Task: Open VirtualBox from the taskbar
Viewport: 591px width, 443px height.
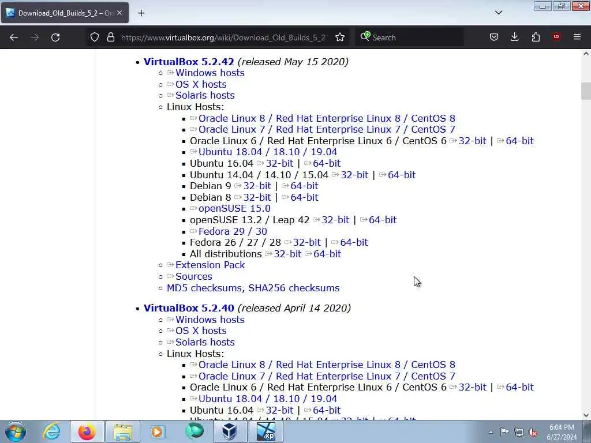Action: tap(230, 431)
